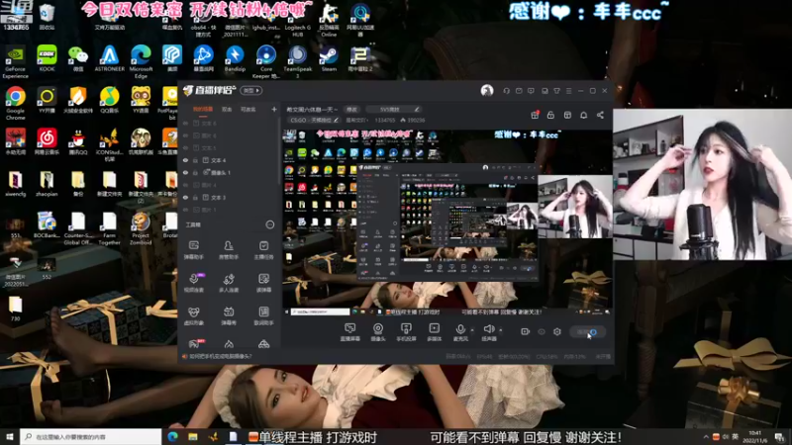Expand speaker options arrow
This screenshot has height=445, width=792.
tap(501, 330)
